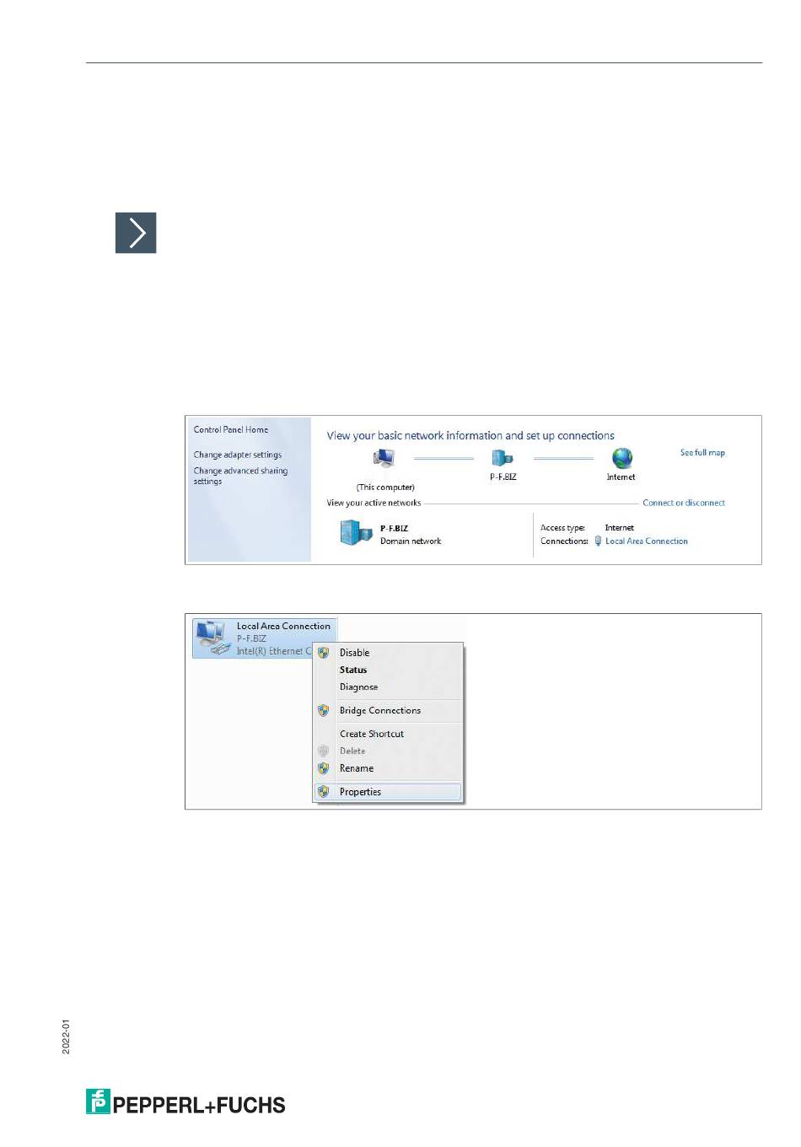
Task: Click the shield icon beside Bridge Connections
Action: [x=323, y=711]
